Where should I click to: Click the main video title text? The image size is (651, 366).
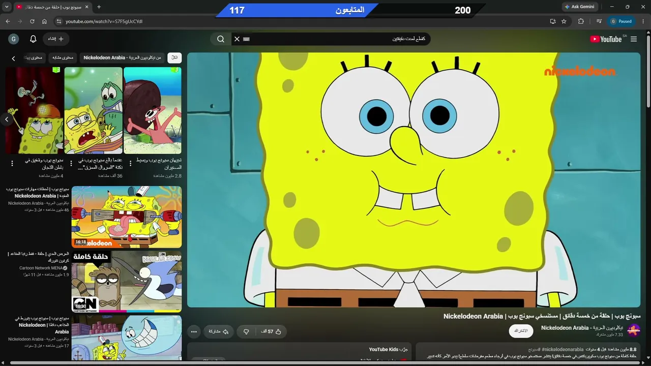pyautogui.click(x=542, y=316)
